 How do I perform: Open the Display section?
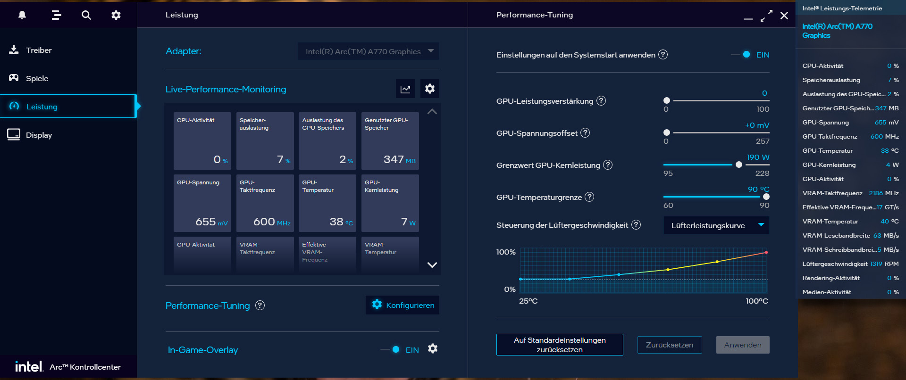[68, 135]
